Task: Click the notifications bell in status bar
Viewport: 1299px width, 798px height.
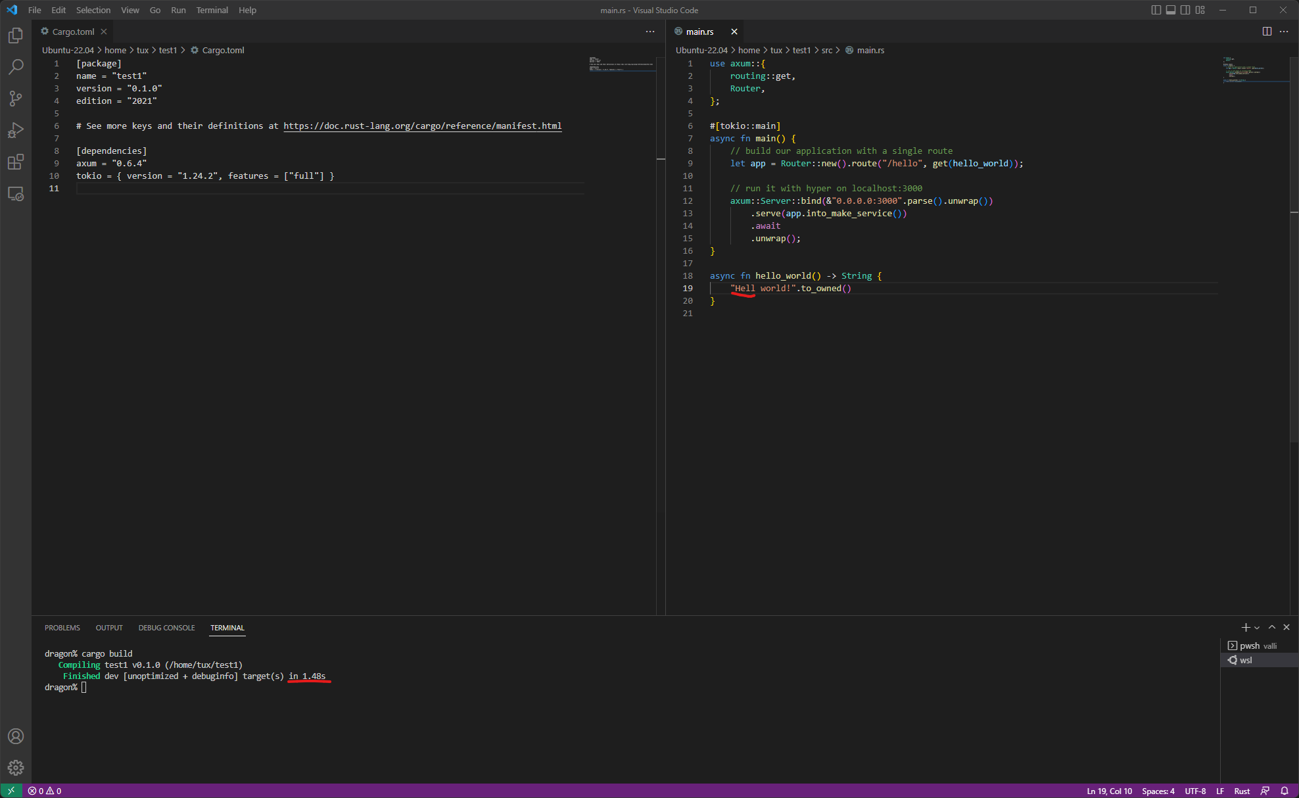Action: (x=1285, y=790)
